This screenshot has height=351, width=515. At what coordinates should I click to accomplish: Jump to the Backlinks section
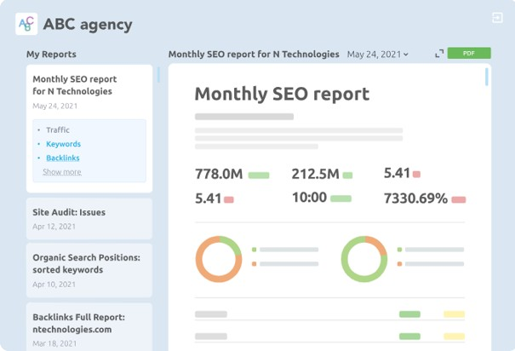click(x=63, y=158)
